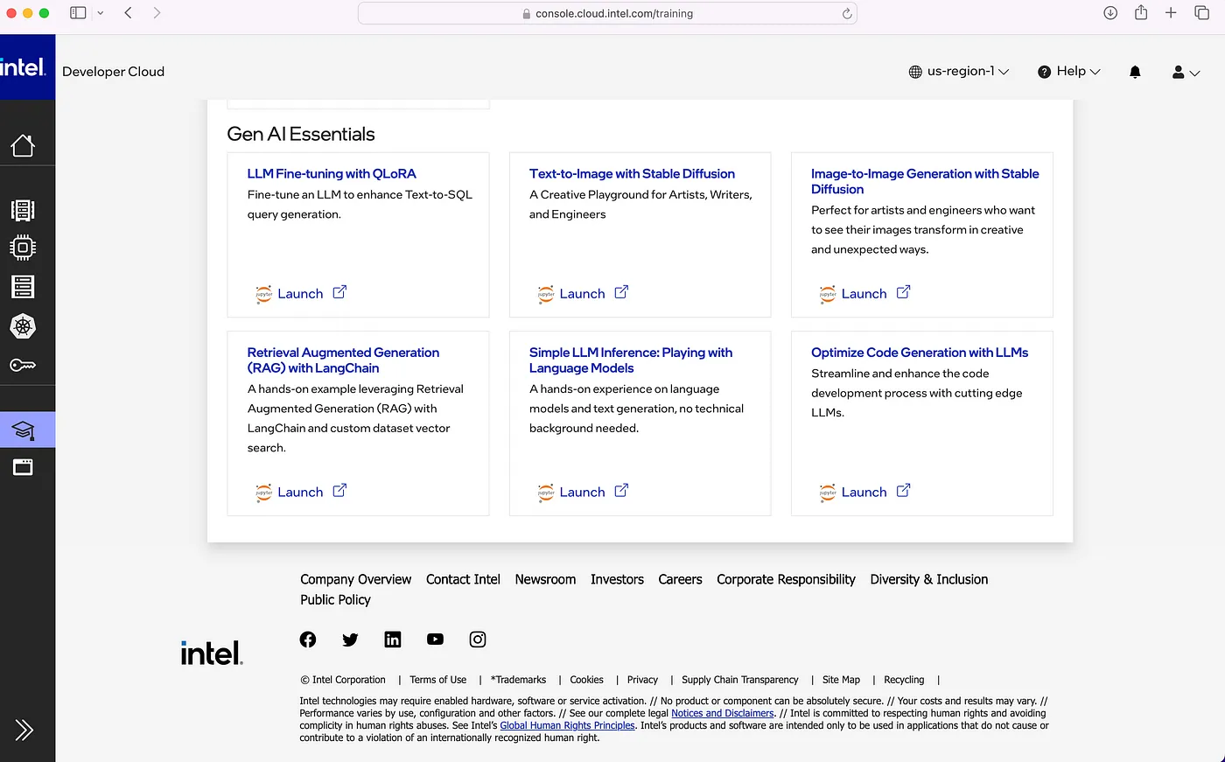Screen dimensions: 1225x762
Task: Open Retrieval Augmented Generation (RAG) title link
Action: point(343,360)
